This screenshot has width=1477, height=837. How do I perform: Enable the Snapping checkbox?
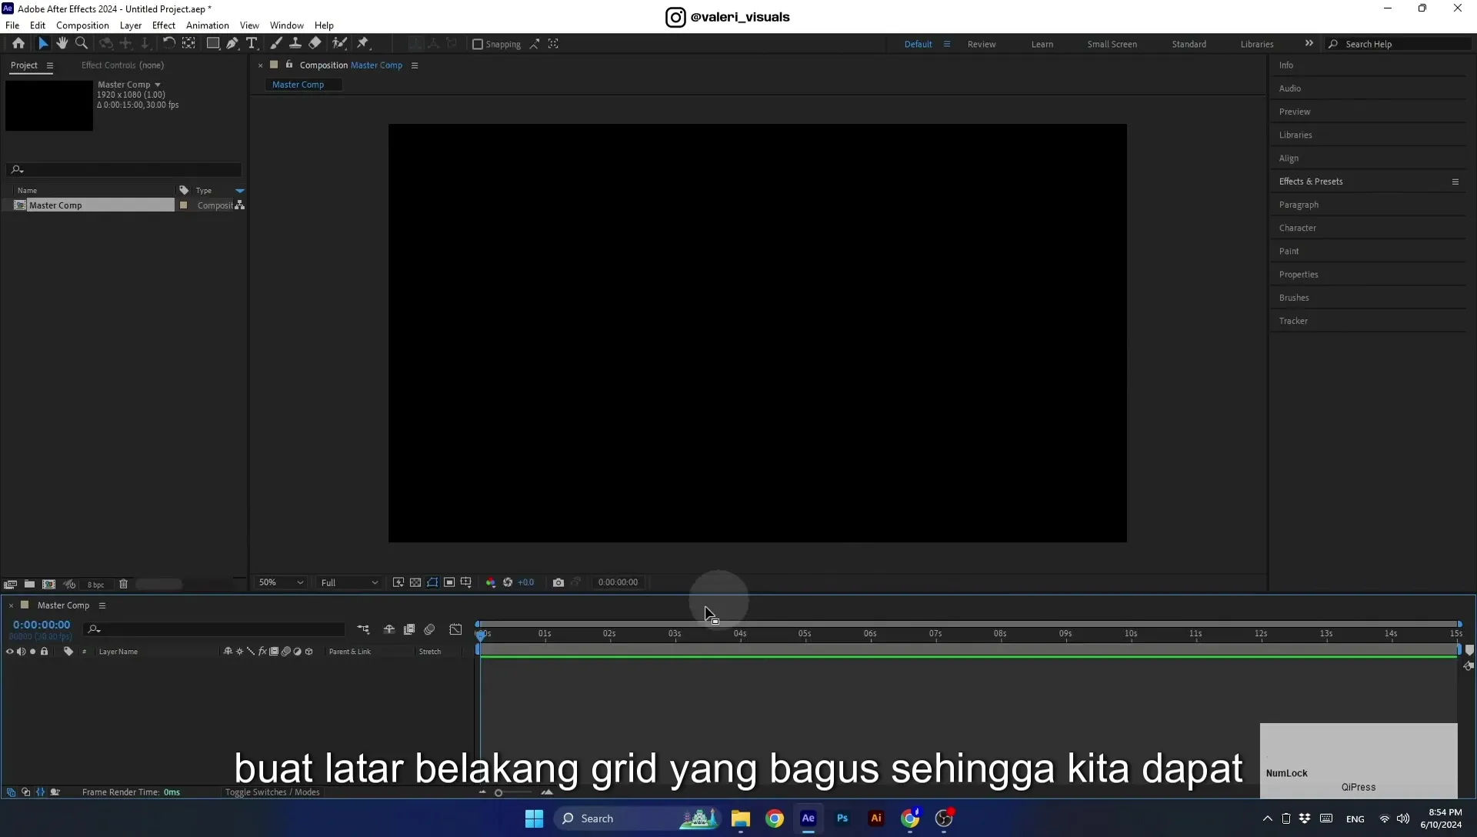477,45
